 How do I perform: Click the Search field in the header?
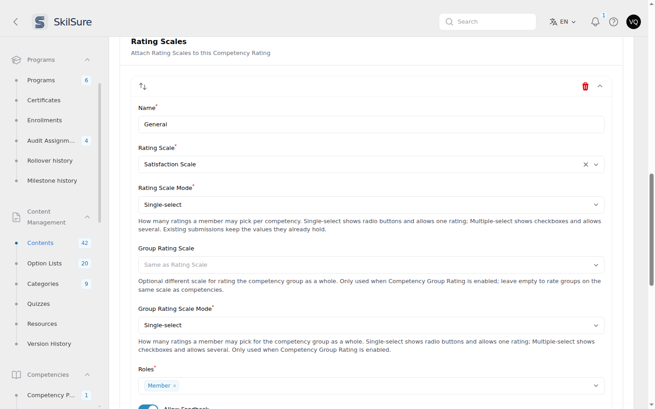click(488, 22)
